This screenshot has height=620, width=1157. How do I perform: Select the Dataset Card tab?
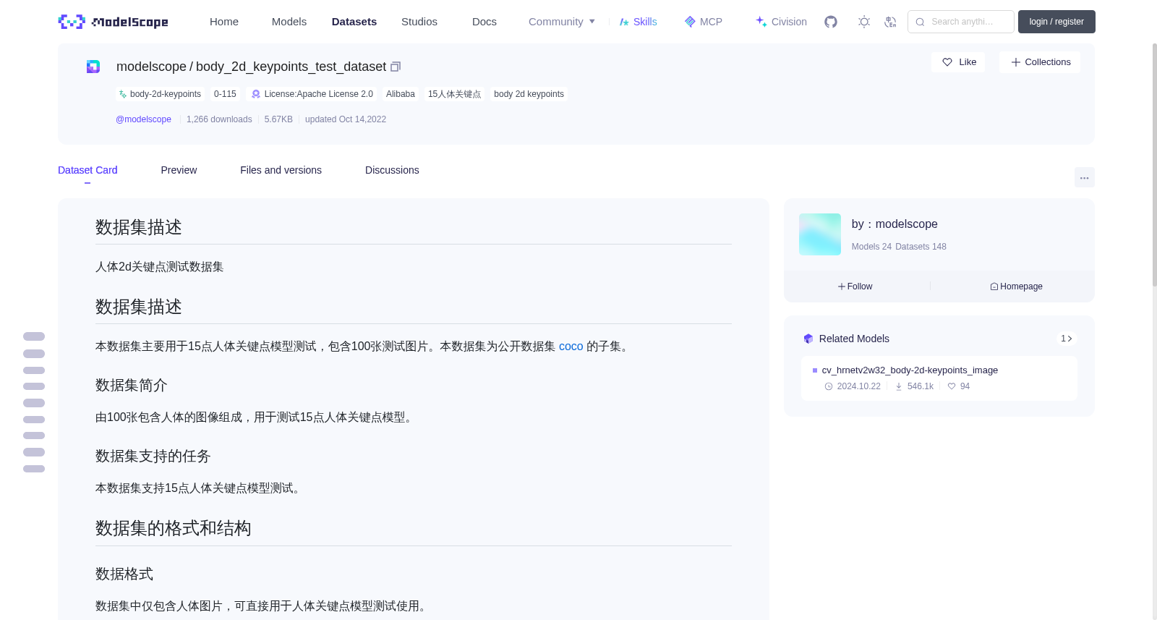(87, 170)
